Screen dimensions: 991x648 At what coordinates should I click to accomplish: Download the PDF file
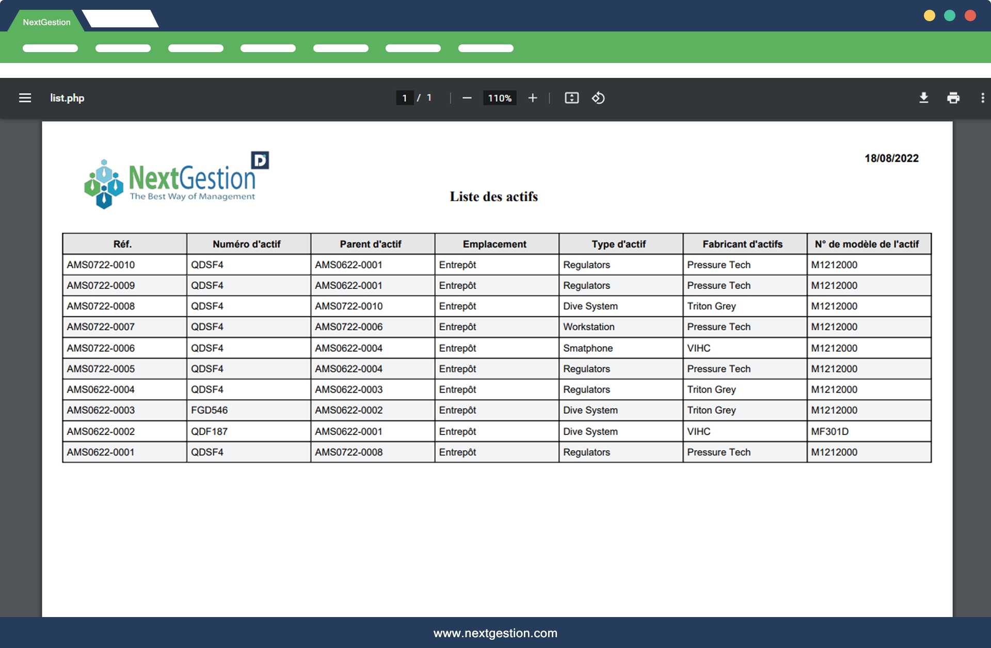[923, 98]
